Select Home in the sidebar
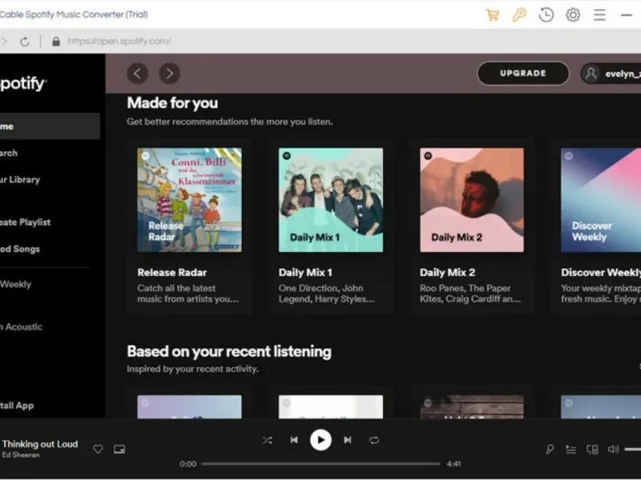Image resolution: width=641 pixels, height=480 pixels. (x=49, y=126)
